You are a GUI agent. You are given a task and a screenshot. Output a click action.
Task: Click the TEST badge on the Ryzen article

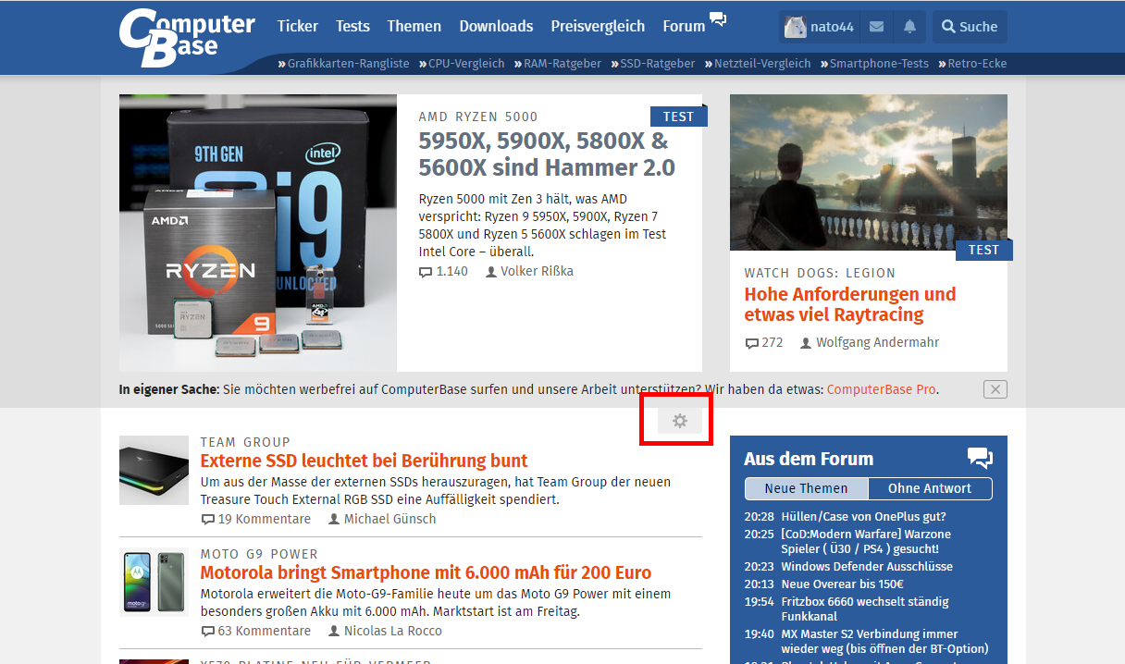pyautogui.click(x=678, y=117)
